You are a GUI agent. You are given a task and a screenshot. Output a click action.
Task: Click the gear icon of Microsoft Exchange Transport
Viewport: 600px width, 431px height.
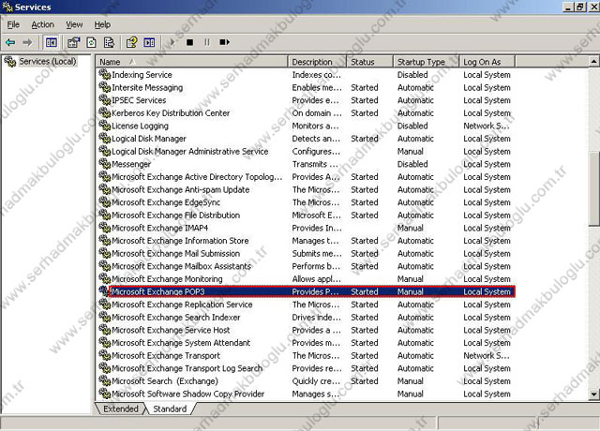click(104, 355)
